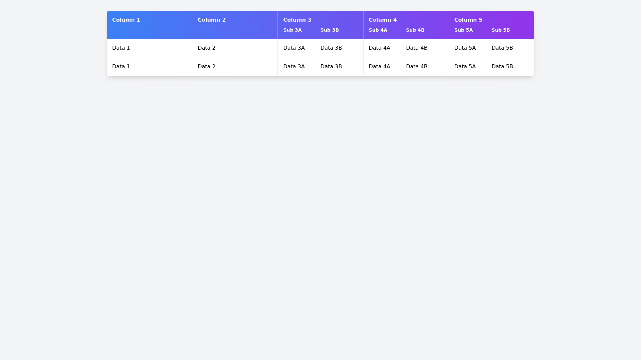The width and height of the screenshot is (641, 360).
Task: Click Data 5B in the second row
Action: point(502,67)
